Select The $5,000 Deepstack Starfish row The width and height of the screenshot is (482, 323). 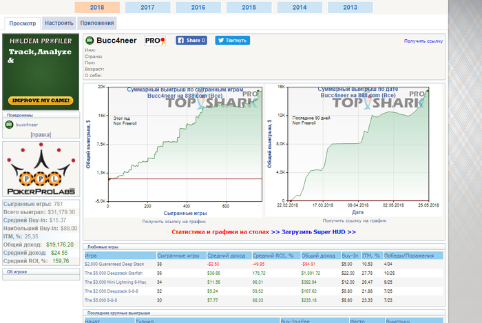(264, 273)
